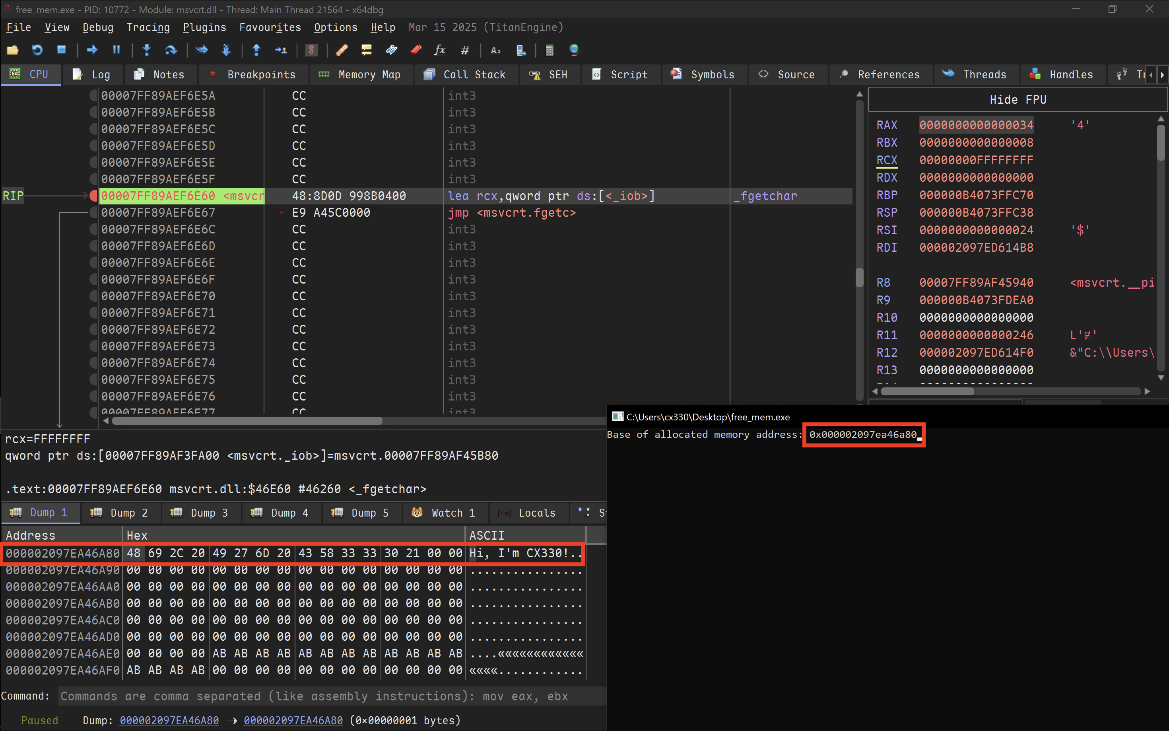This screenshot has width=1169, height=731.
Task: Click the Command input field
Action: point(332,696)
